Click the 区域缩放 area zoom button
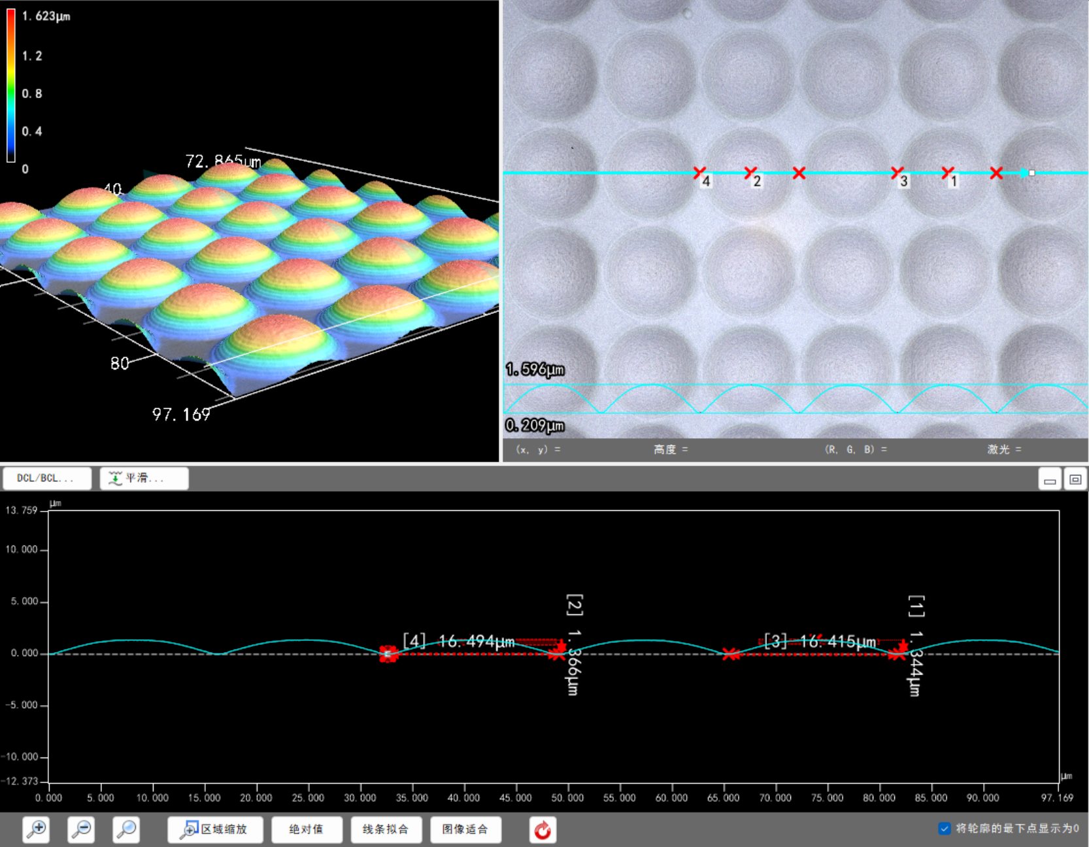 (x=215, y=829)
